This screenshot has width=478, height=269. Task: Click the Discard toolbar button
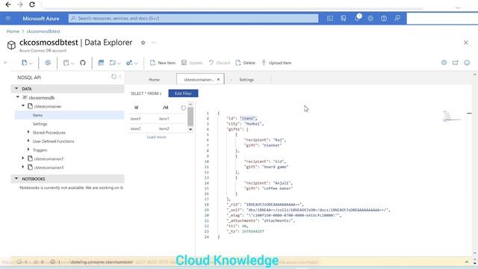coord(220,63)
